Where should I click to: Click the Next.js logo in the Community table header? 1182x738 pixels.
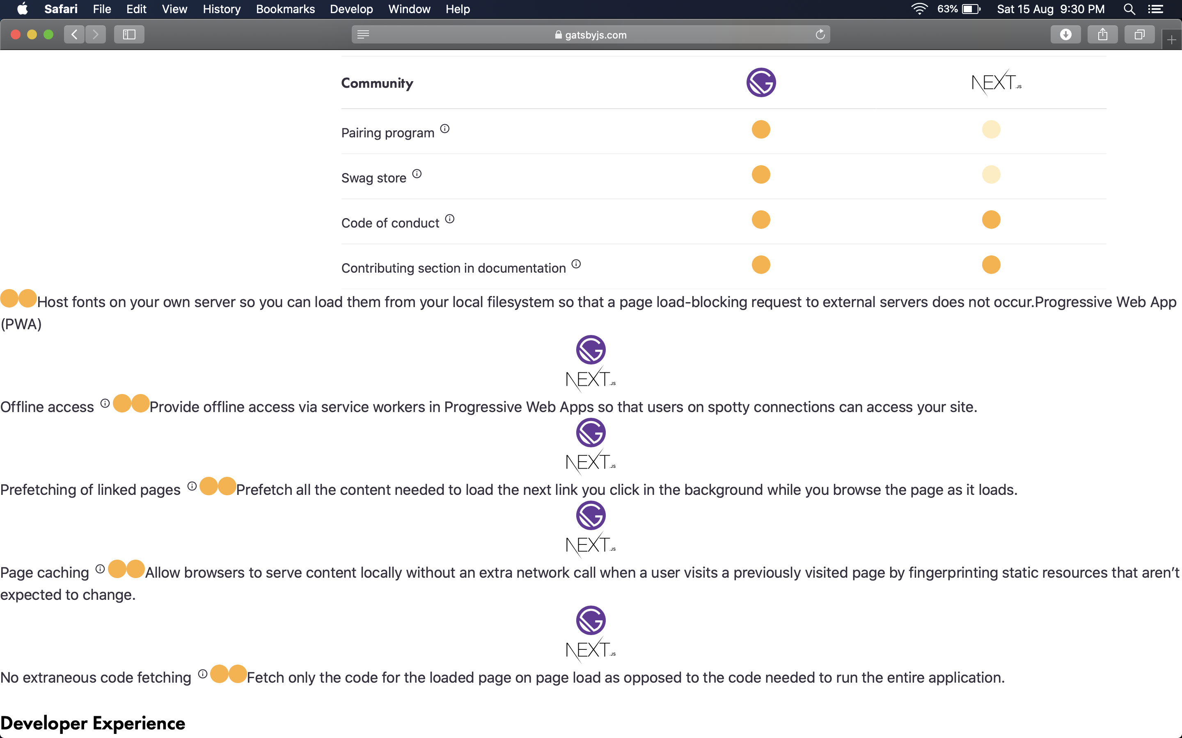995,82
